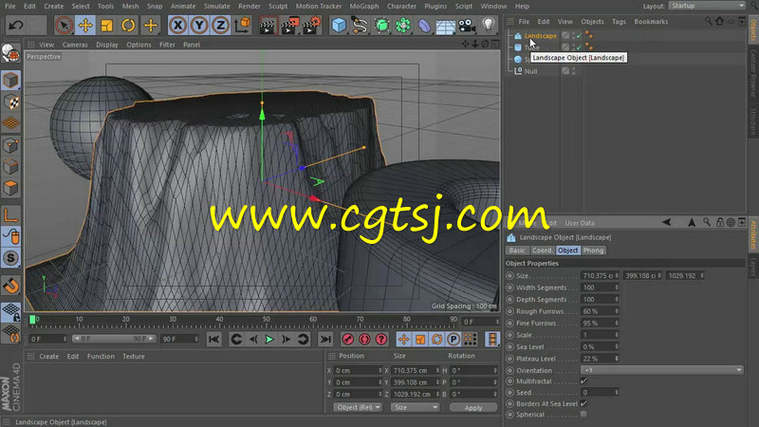Select Points mode in left toolbar

pyautogui.click(x=11, y=145)
